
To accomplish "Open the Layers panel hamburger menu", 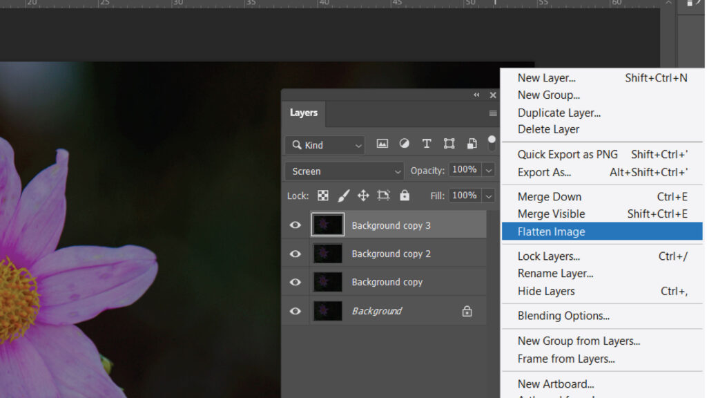I will 493,113.
